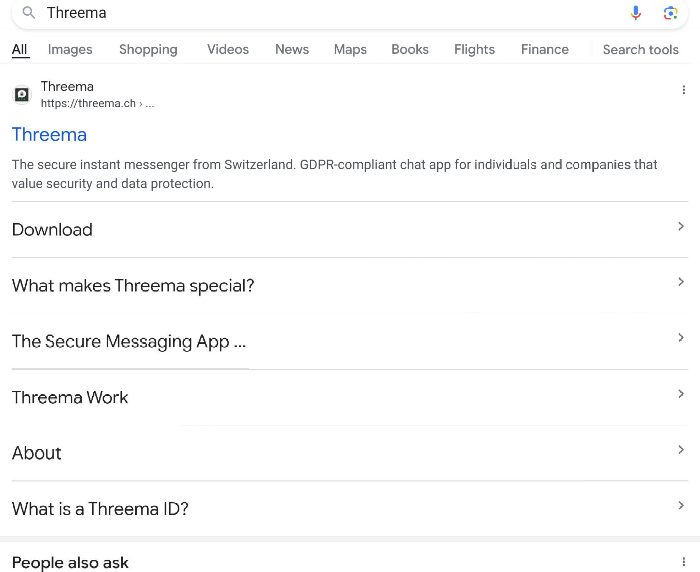The image size is (700, 572).
Task: Expand the Download sitelink chevron
Action: [681, 226]
